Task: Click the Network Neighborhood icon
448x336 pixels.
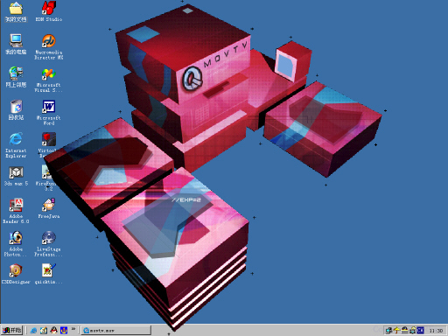Action: [x=16, y=77]
